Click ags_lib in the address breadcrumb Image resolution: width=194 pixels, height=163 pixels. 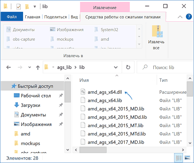click(64, 67)
